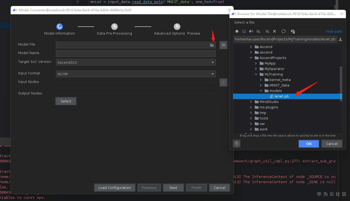Viewport: 350px width, 201px height.
Task: Click Hide path link
Action: point(334,31)
